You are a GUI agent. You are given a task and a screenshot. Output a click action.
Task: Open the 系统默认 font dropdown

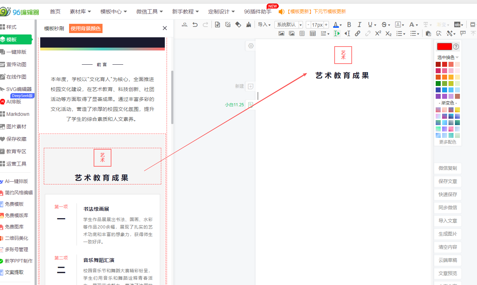[x=288, y=25]
